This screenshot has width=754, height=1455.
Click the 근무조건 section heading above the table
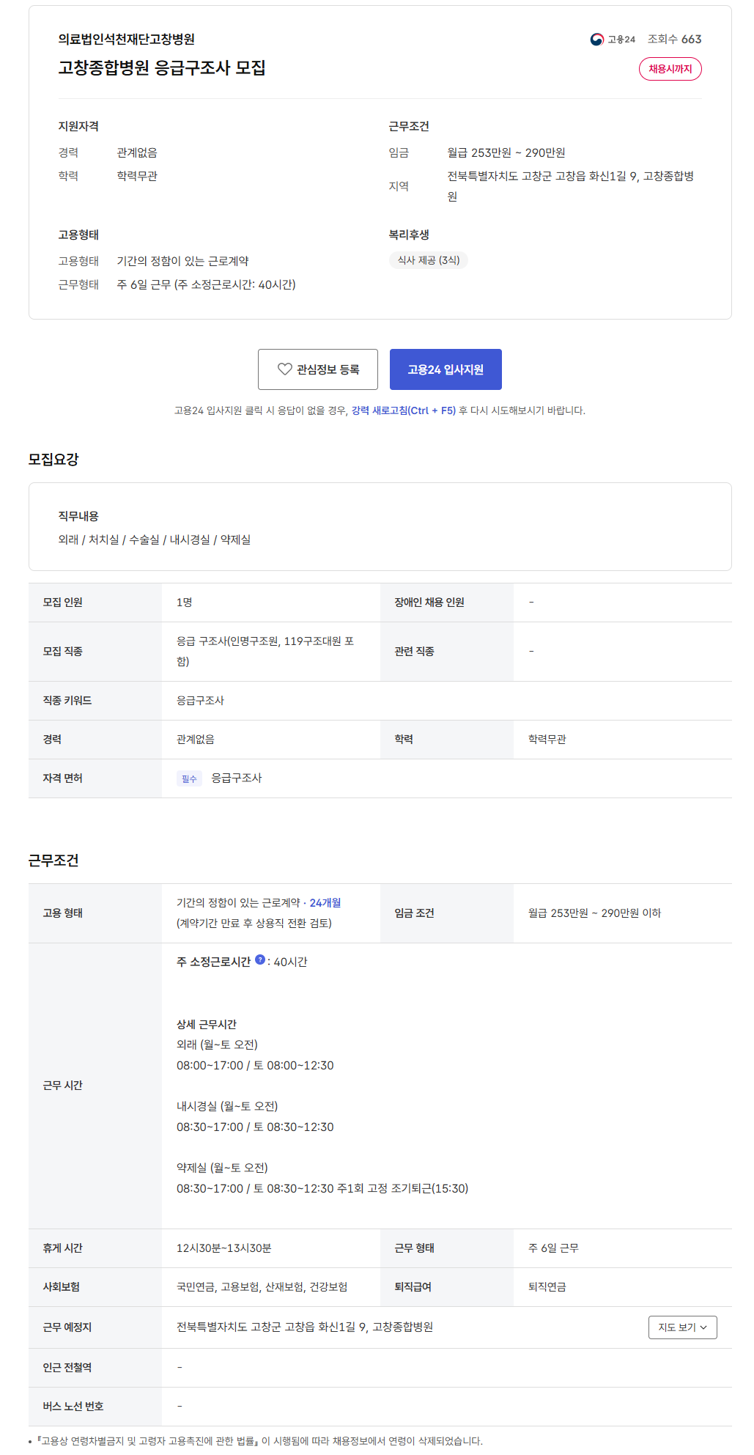[x=53, y=861]
